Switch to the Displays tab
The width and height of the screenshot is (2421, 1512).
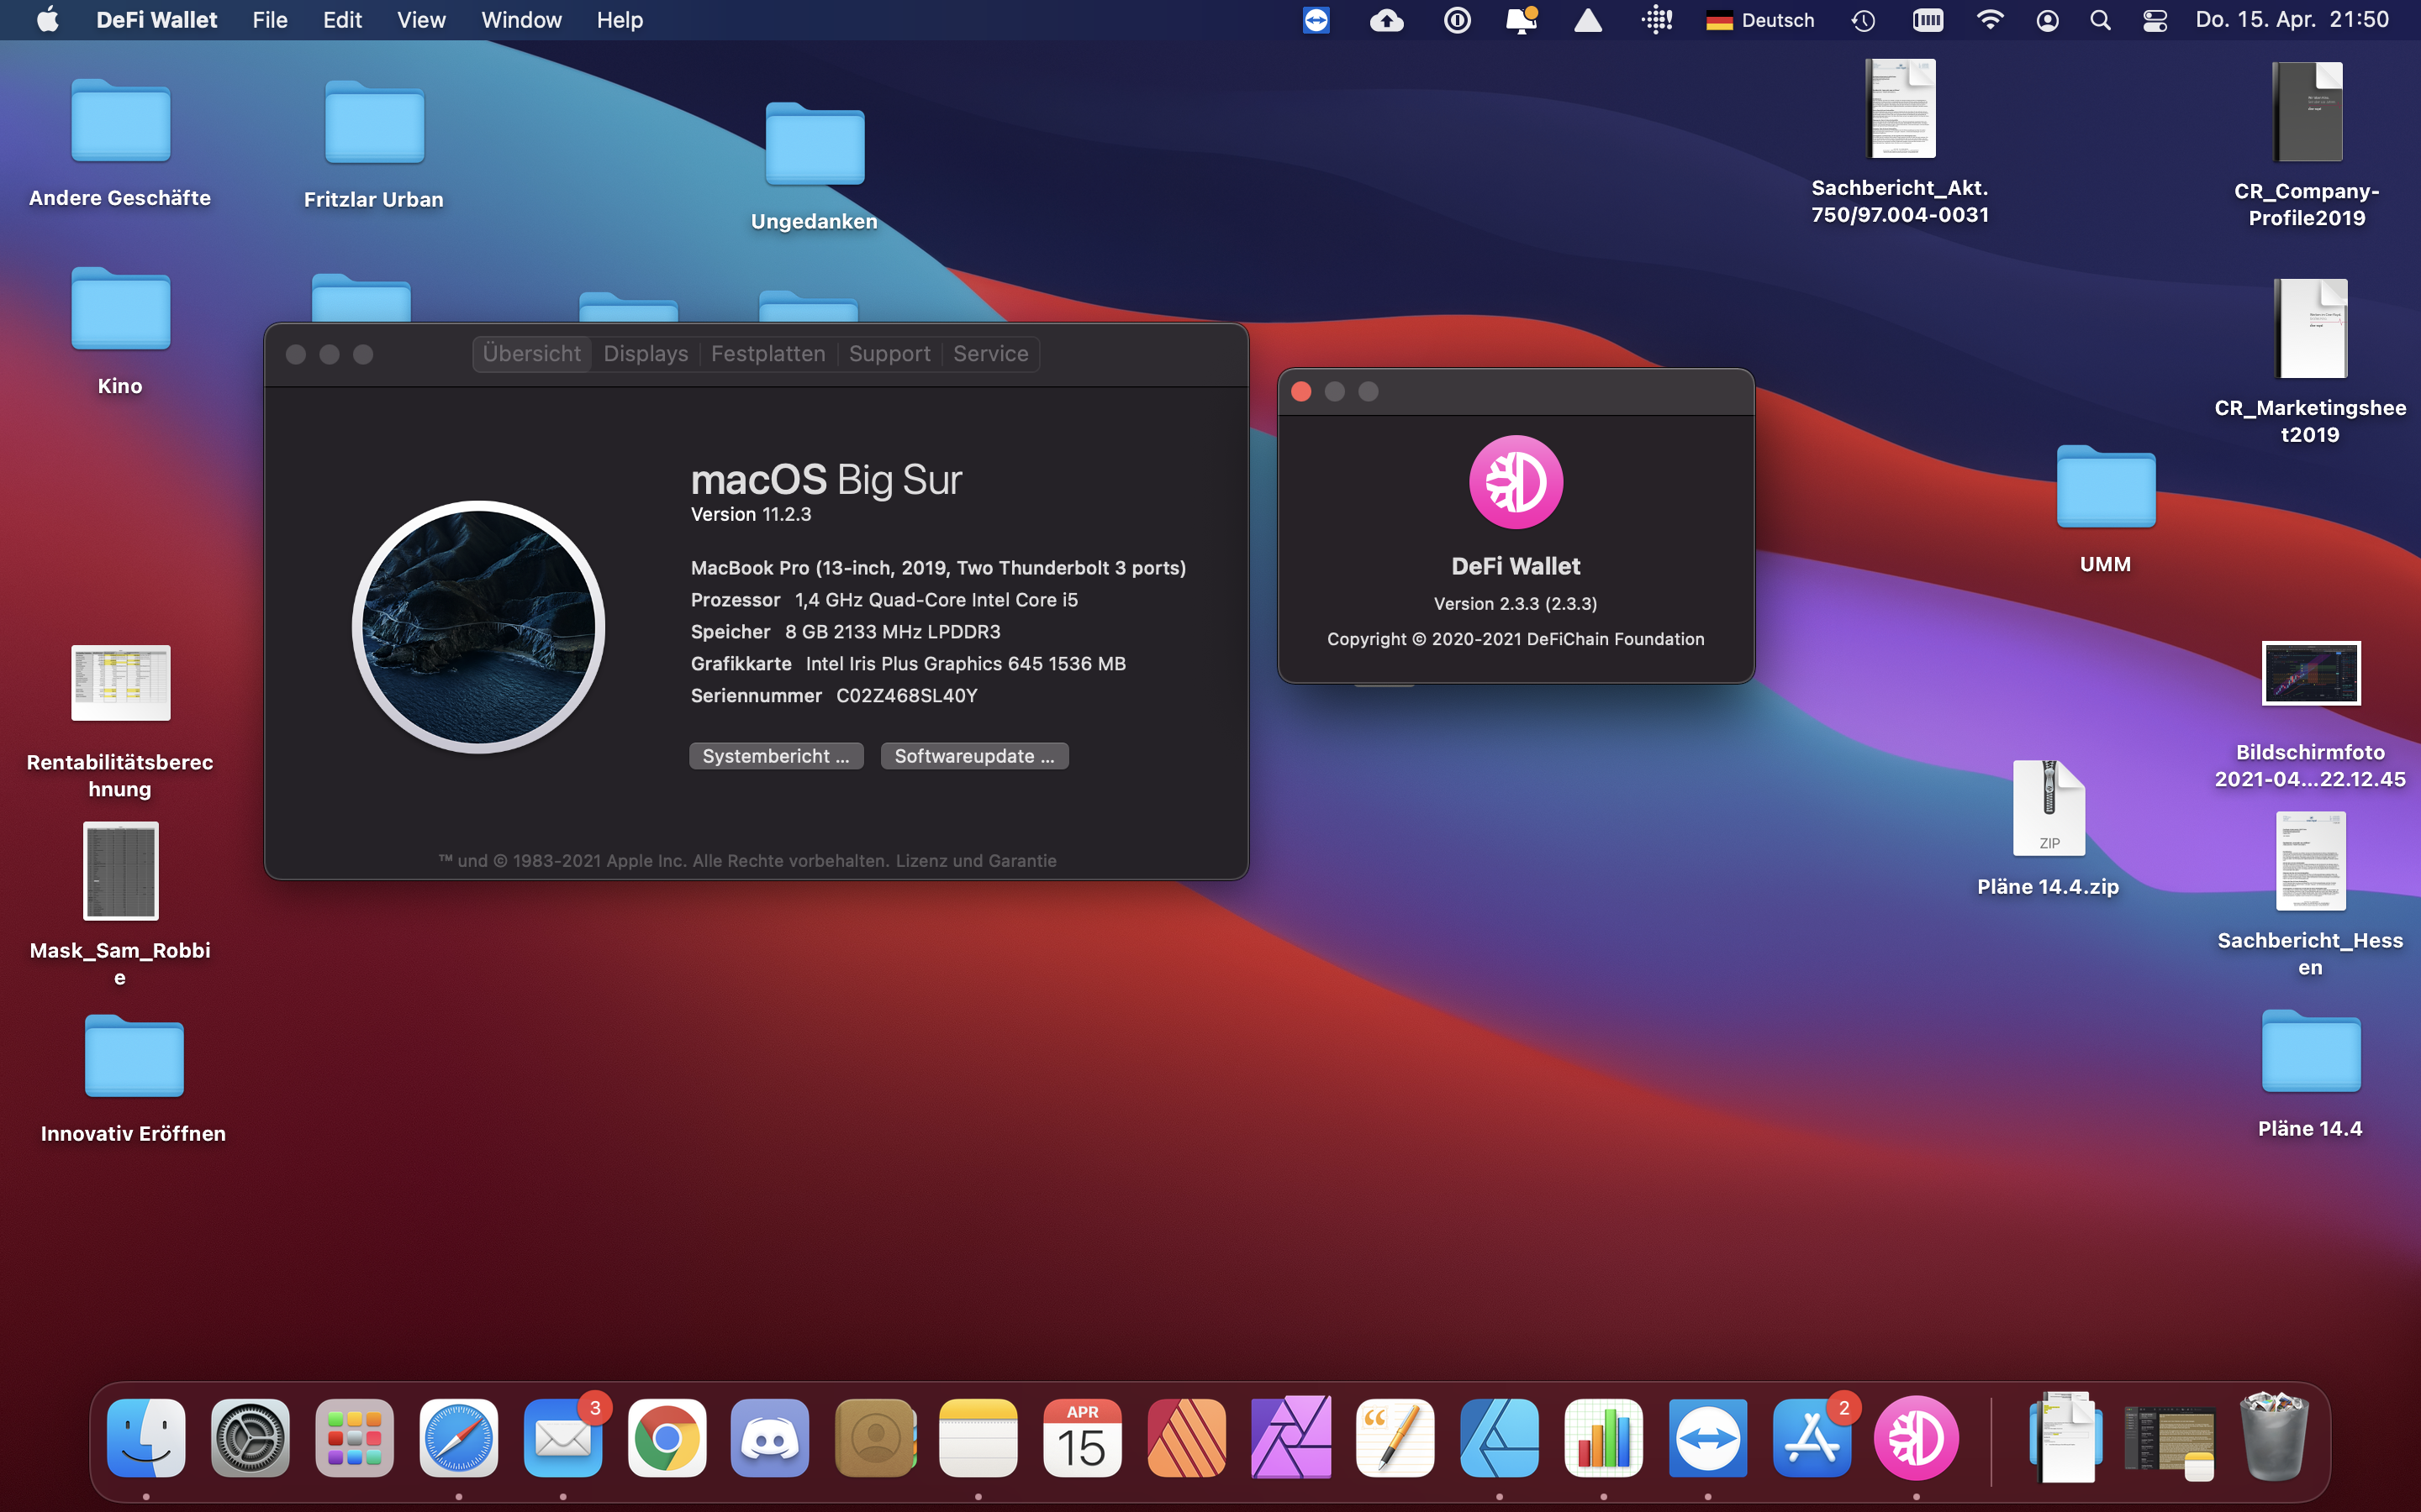(x=646, y=354)
